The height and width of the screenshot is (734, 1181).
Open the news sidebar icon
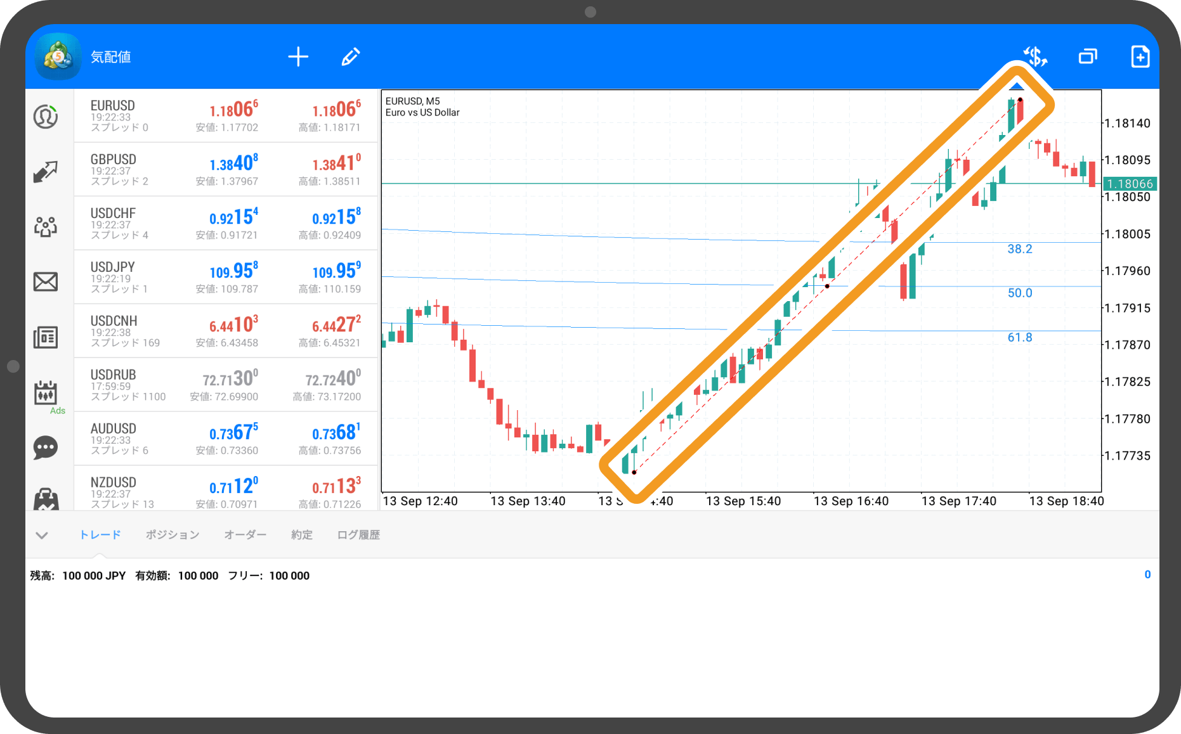coord(46,337)
